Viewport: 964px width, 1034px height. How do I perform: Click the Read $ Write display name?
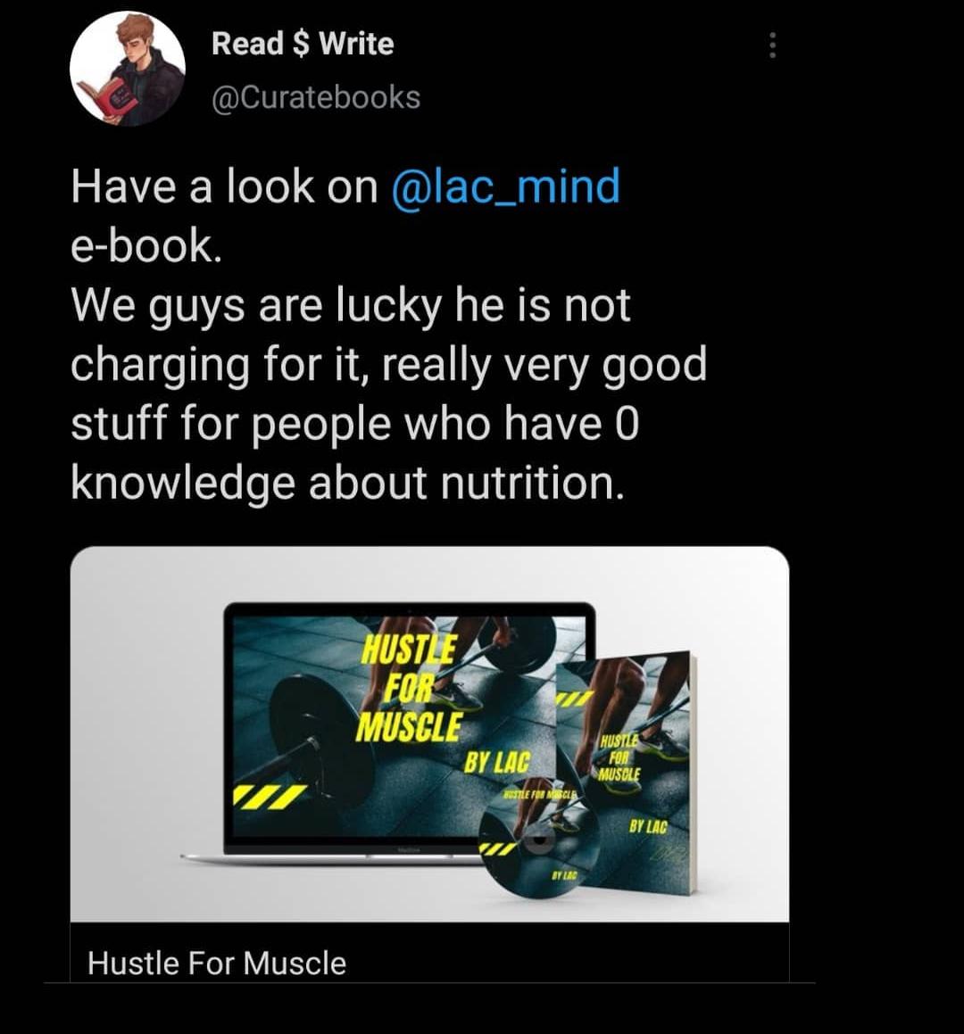click(x=303, y=44)
